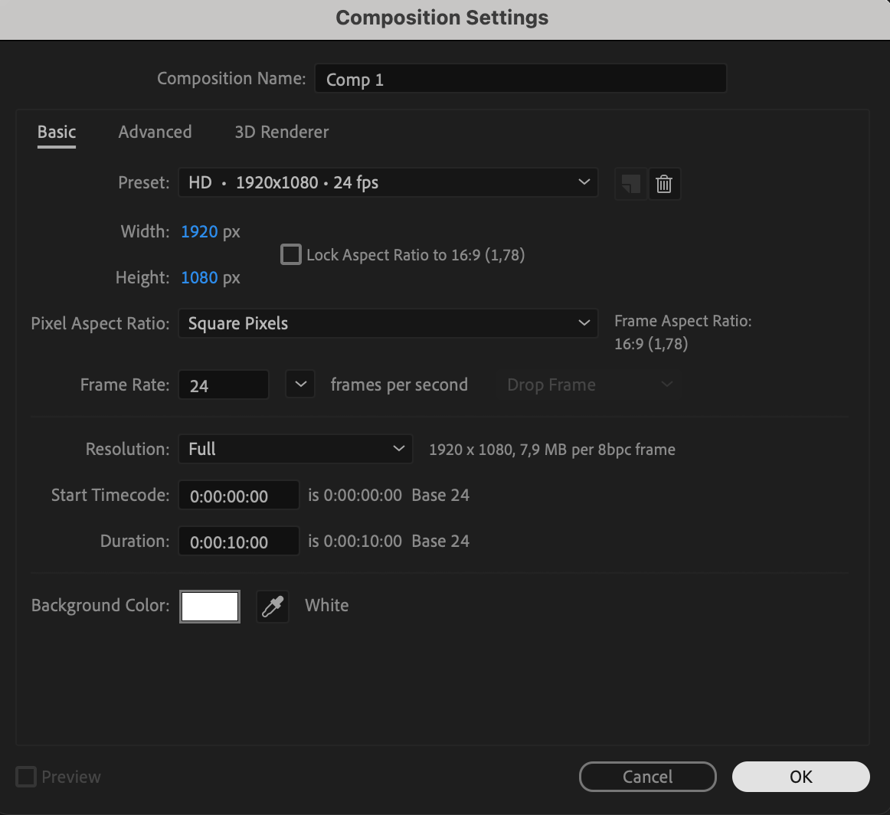
Task: Click the delete preset trash icon
Action: (664, 184)
